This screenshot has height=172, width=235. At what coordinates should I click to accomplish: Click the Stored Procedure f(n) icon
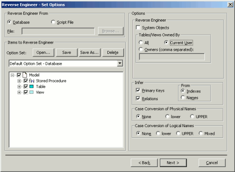31,81
